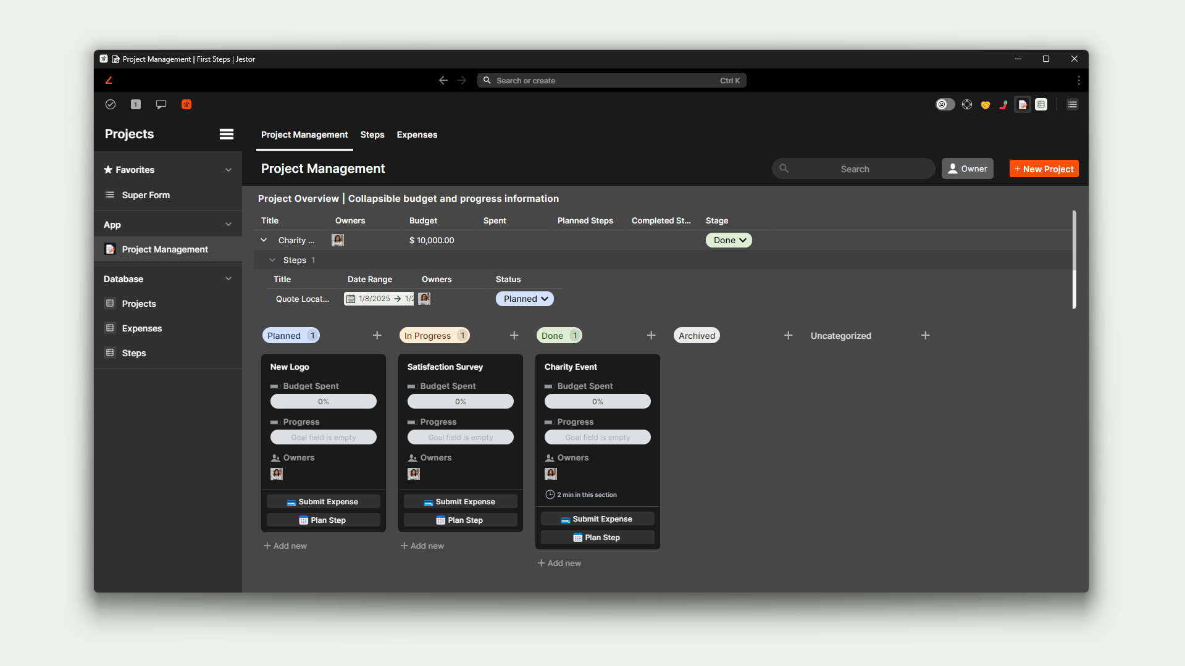Viewport: 1185px width, 666px height.
Task: Click the Done column label
Action: pos(559,335)
